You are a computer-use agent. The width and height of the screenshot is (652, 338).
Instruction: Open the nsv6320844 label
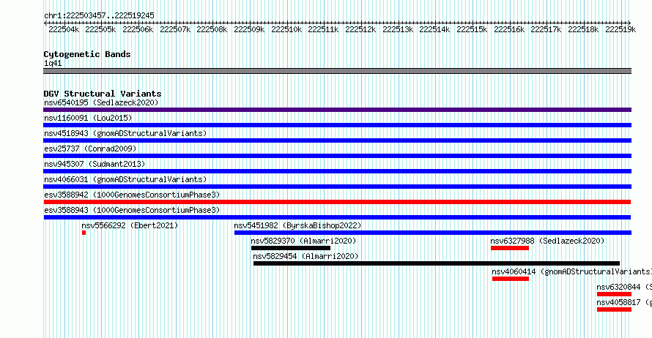[x=624, y=287]
